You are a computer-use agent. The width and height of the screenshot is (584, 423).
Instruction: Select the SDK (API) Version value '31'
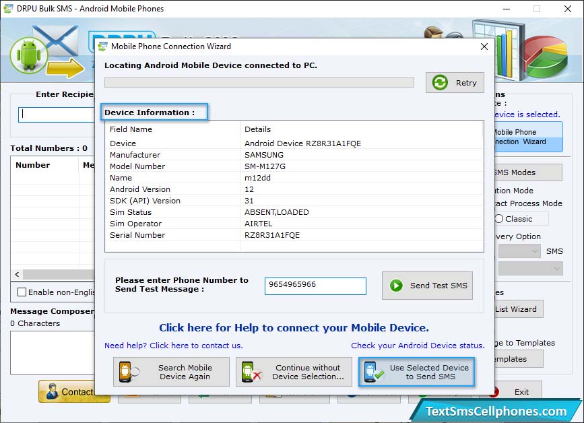249,201
